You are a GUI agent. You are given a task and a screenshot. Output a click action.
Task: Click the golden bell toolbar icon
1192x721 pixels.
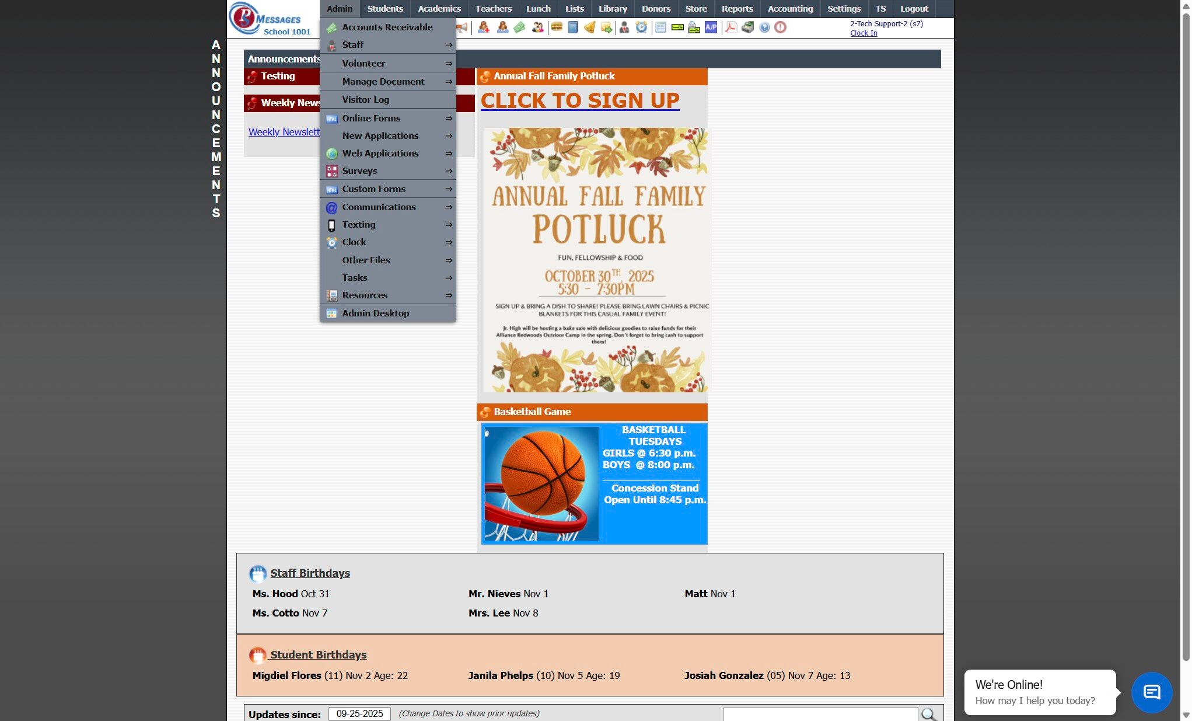590,27
